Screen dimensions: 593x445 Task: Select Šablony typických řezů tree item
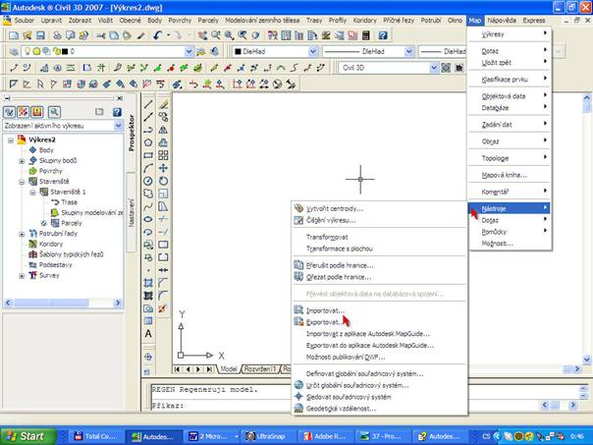pyautogui.click(x=71, y=254)
